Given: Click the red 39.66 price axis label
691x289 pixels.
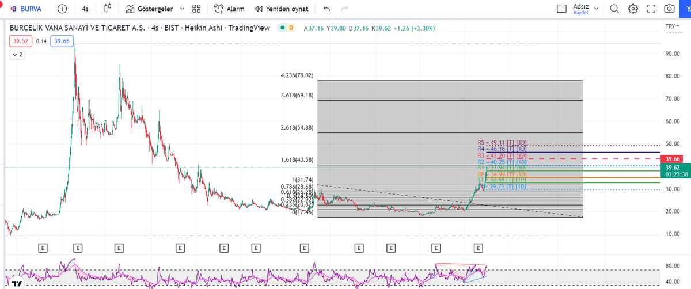Looking at the screenshot, I should [672, 159].
